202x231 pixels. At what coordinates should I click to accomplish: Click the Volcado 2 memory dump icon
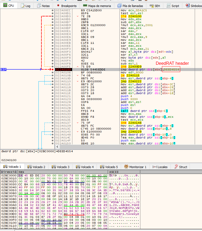tap(30, 167)
